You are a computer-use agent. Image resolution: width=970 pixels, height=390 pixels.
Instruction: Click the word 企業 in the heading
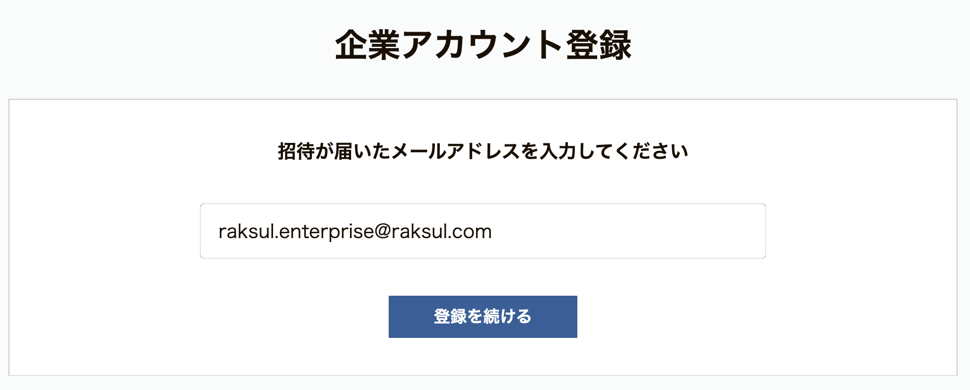coord(368,45)
